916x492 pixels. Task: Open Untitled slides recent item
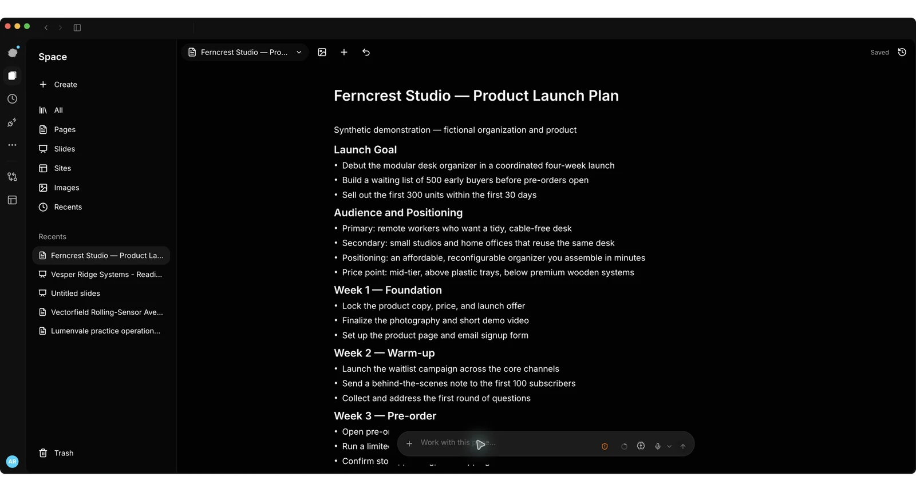coord(101,293)
